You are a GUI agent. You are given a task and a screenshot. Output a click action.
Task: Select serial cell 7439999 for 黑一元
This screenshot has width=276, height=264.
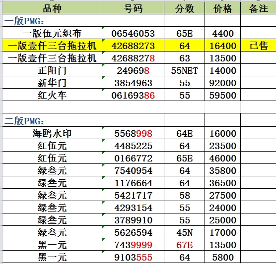pos(133,245)
